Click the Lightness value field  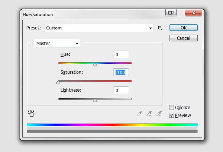point(121,91)
